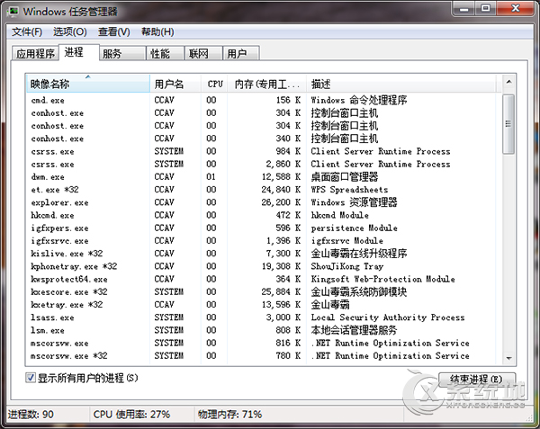
Task: Click the 金山毒霸系统防御模块 description
Action: tap(359, 291)
